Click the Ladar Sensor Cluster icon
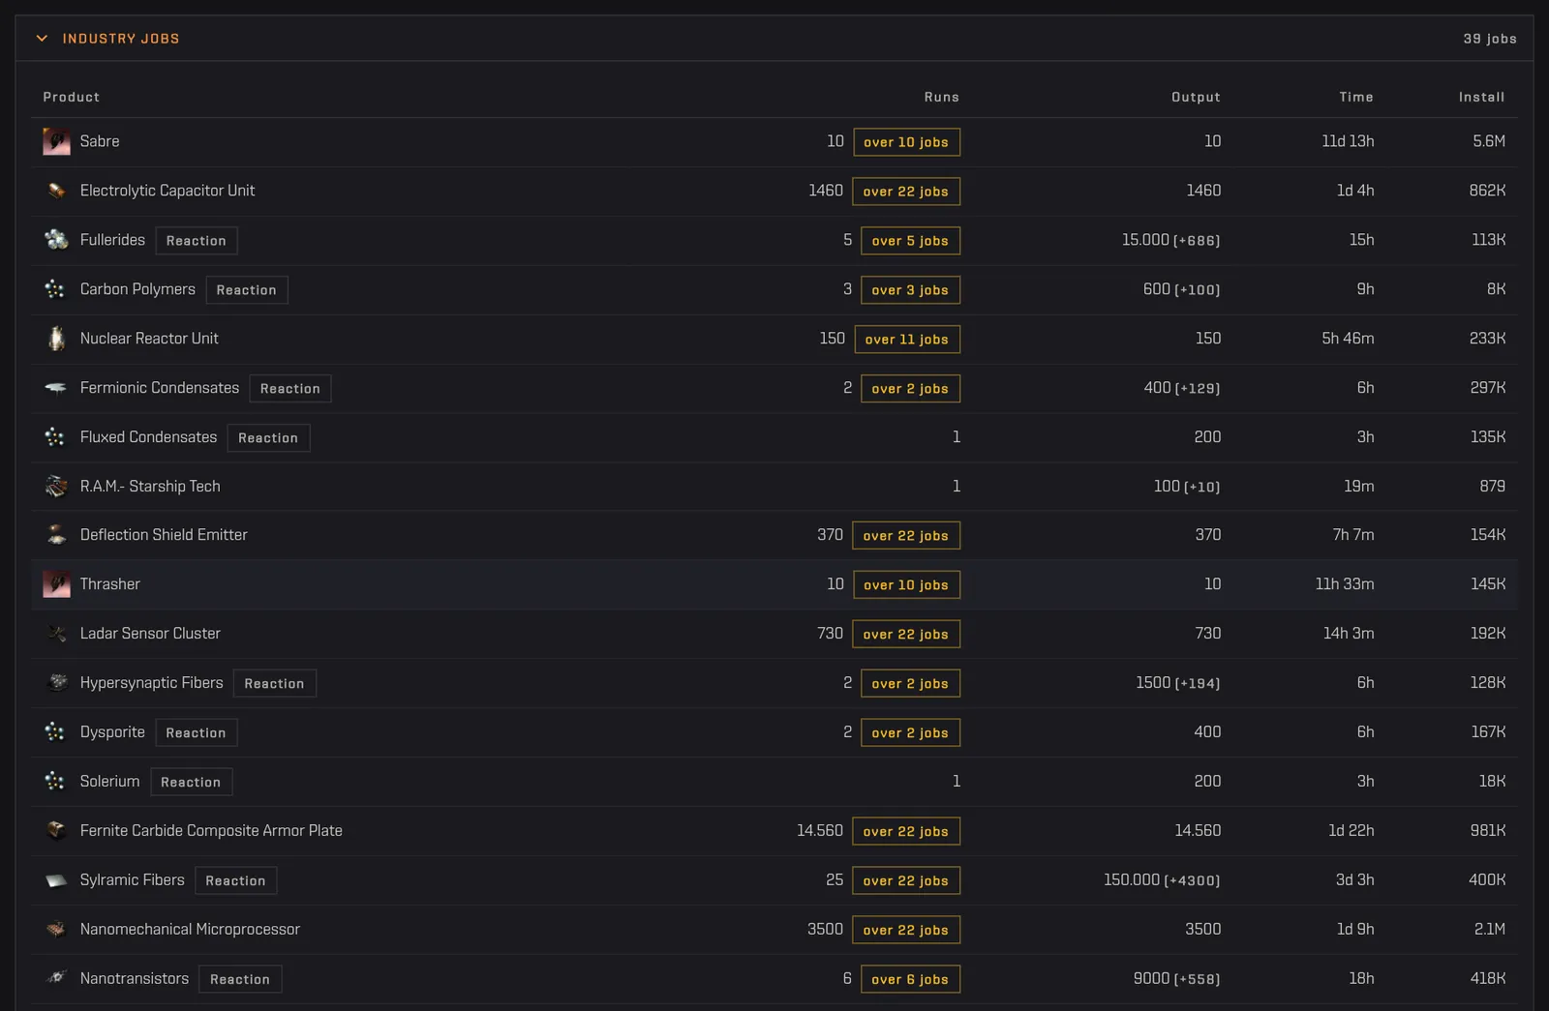 tap(56, 634)
